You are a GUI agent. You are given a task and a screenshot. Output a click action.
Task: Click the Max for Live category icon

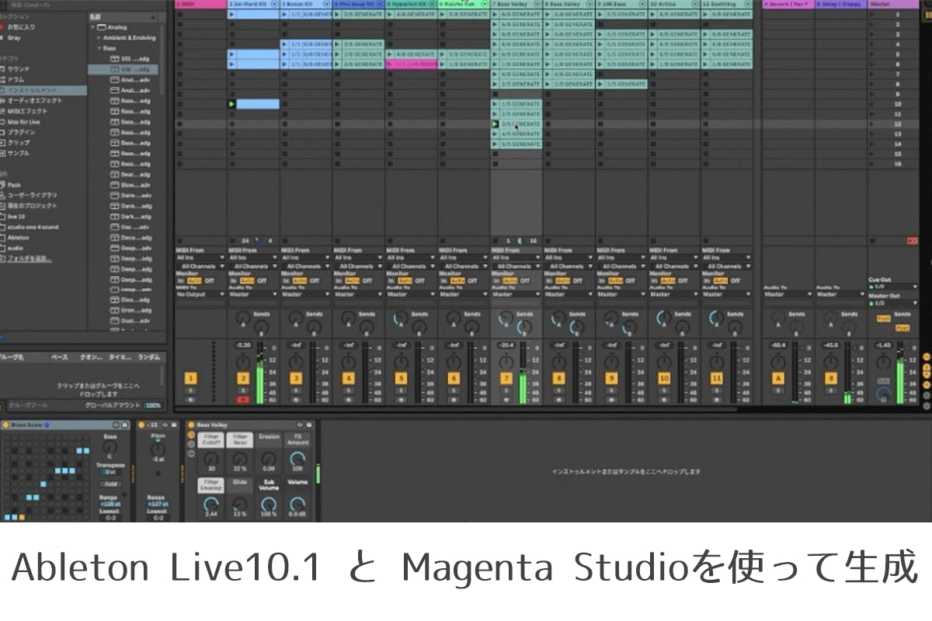[3, 122]
